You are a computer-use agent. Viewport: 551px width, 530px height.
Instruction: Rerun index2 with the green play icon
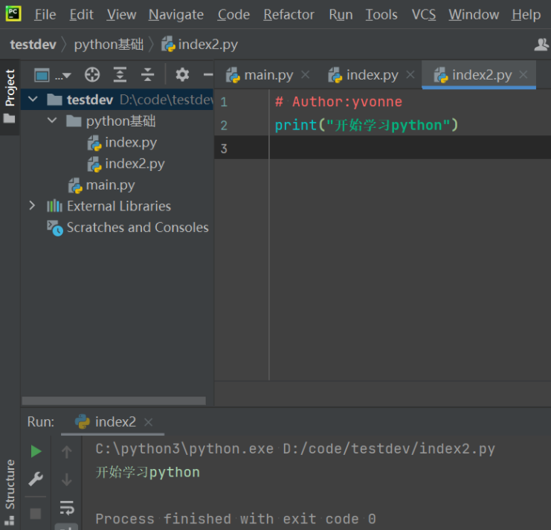coord(36,451)
